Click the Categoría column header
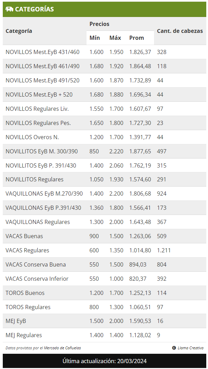 coord(19,31)
